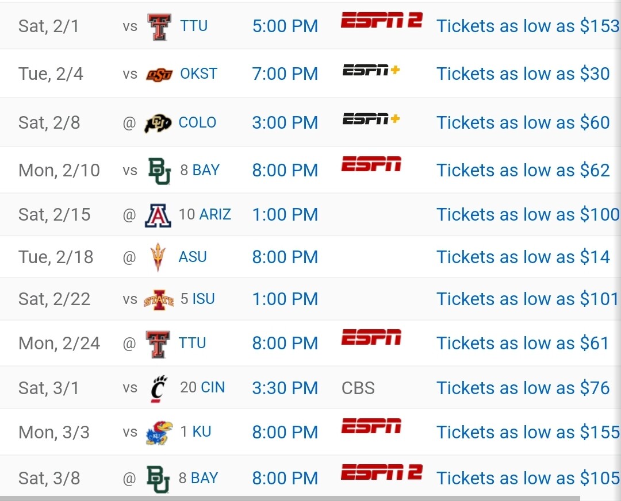
Task: Open the Arizona Wildcats logo
Action: coord(158,215)
